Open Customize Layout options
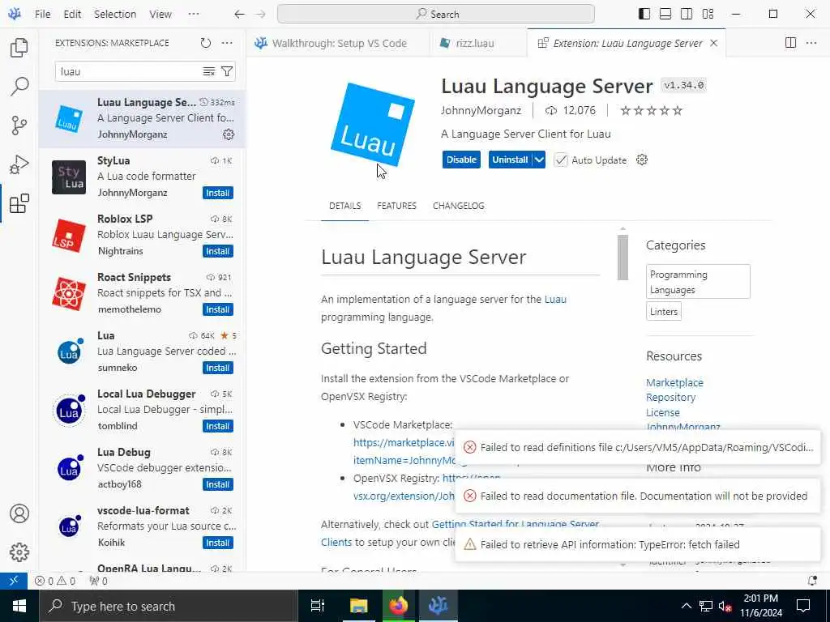Screen dimensions: 830x622 point(708,15)
